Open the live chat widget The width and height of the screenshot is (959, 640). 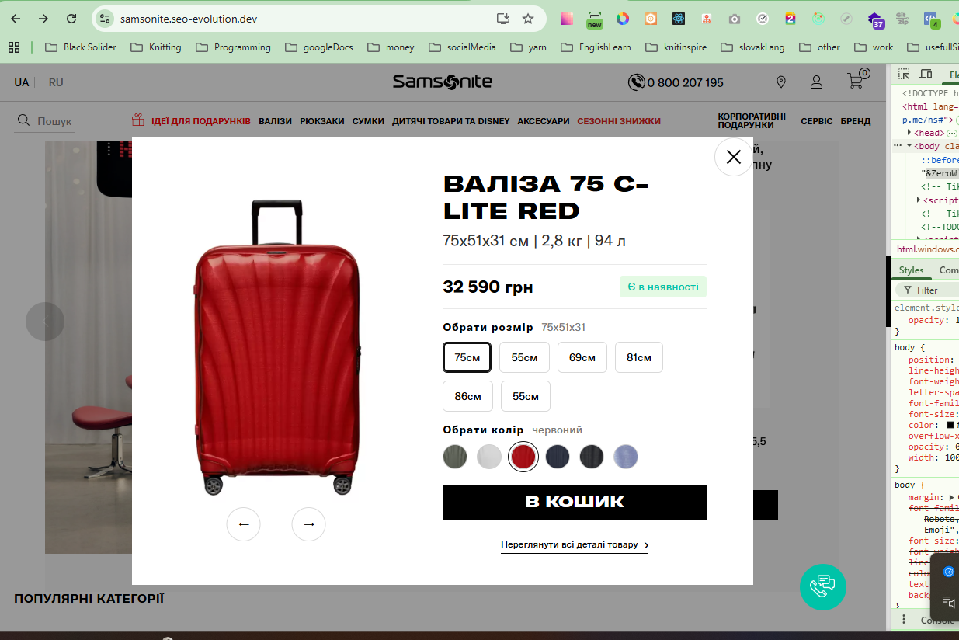tap(823, 586)
